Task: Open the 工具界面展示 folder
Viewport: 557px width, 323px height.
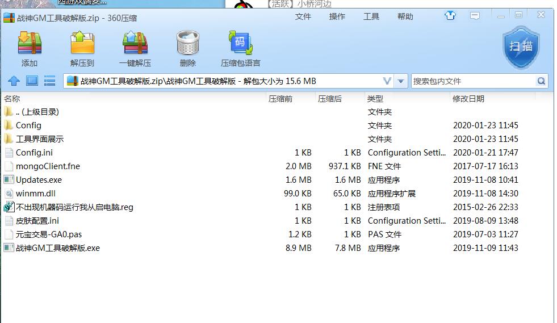Action: tap(39, 139)
